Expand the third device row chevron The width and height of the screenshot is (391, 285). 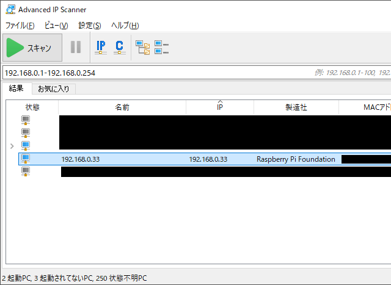pyautogui.click(x=12, y=146)
